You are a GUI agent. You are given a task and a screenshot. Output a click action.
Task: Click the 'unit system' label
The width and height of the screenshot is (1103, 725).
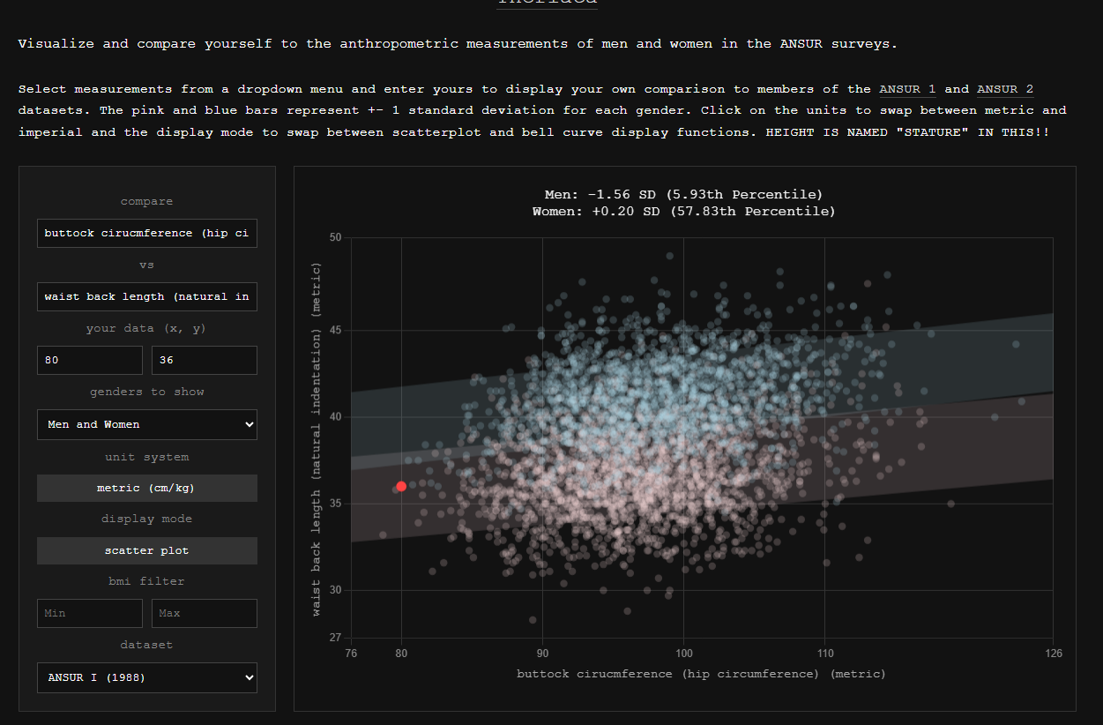pos(147,457)
